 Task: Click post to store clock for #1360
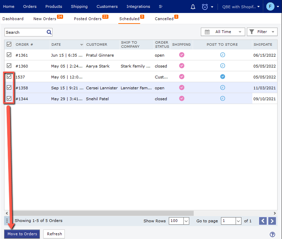pyautogui.click(x=222, y=66)
